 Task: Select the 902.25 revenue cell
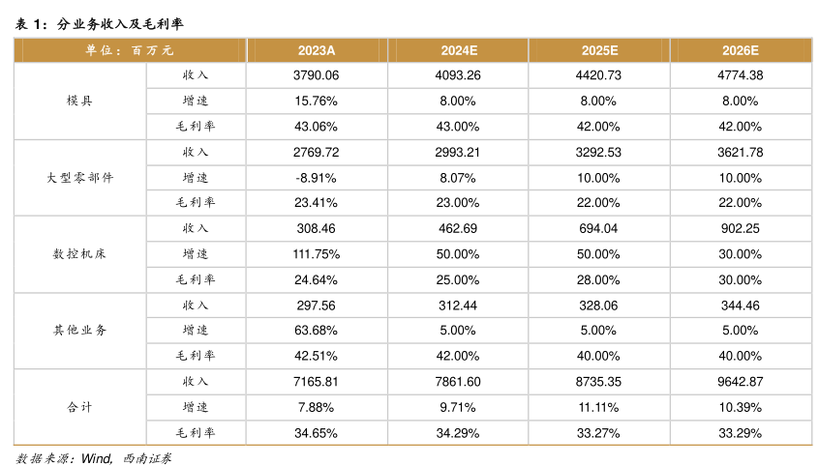[741, 228]
